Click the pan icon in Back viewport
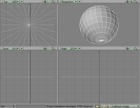The image size is (140, 108). tap(45, 49)
